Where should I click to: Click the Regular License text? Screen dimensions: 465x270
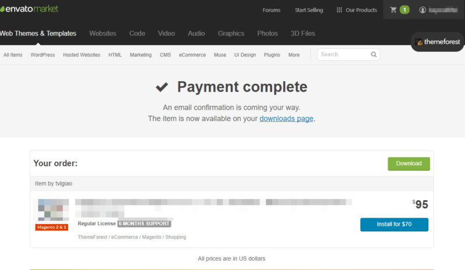click(x=96, y=224)
